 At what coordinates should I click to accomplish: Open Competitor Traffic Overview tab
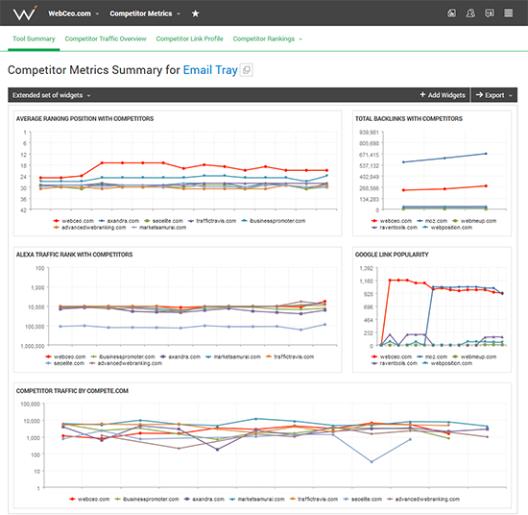pyautogui.click(x=106, y=38)
